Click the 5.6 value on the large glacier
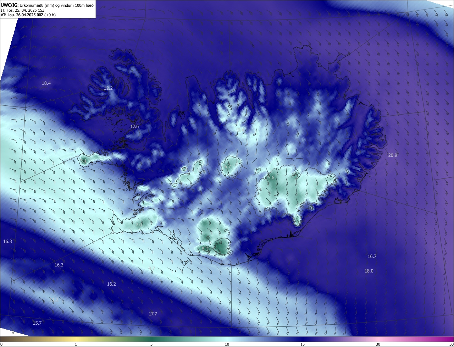Viewport: 454px width, 347px height. click(x=271, y=177)
